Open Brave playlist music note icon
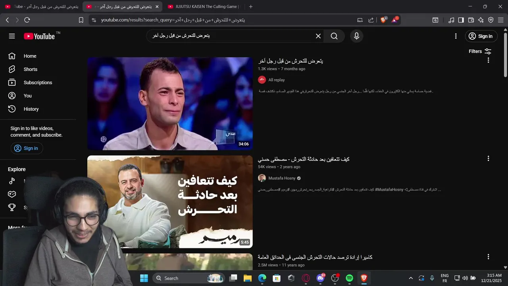Image resolution: width=508 pixels, height=286 pixels. 451,20
